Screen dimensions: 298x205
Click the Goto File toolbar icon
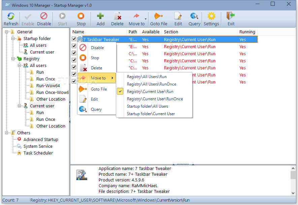(158, 16)
